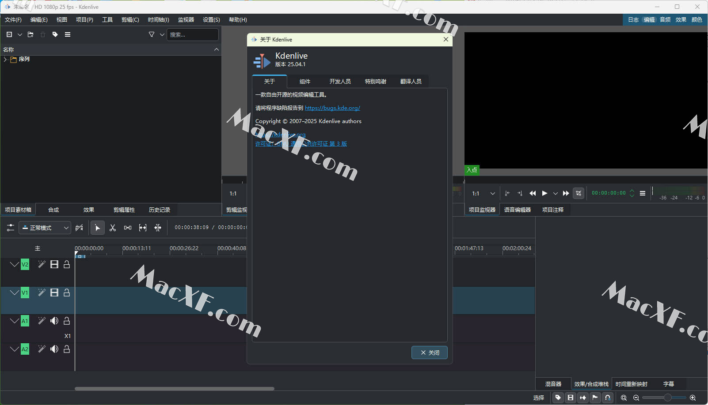
Task: Create a new folder in project bin
Action: [x=30, y=34]
